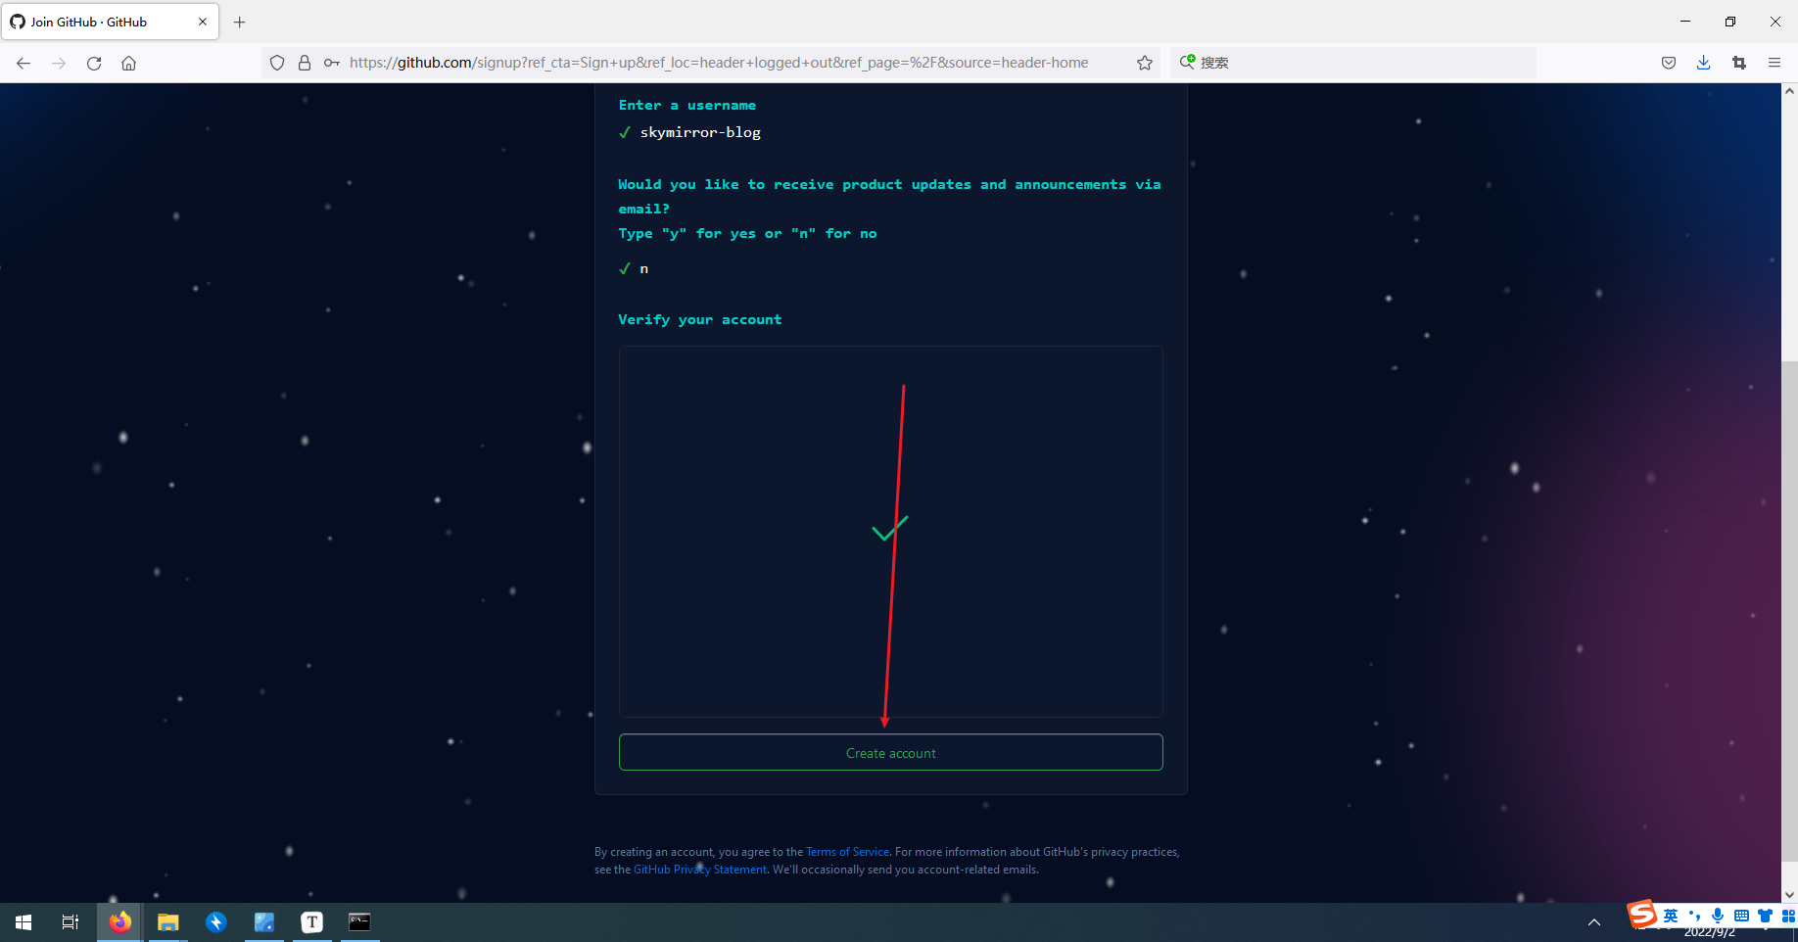Click the browser forward arrow

(x=59, y=63)
